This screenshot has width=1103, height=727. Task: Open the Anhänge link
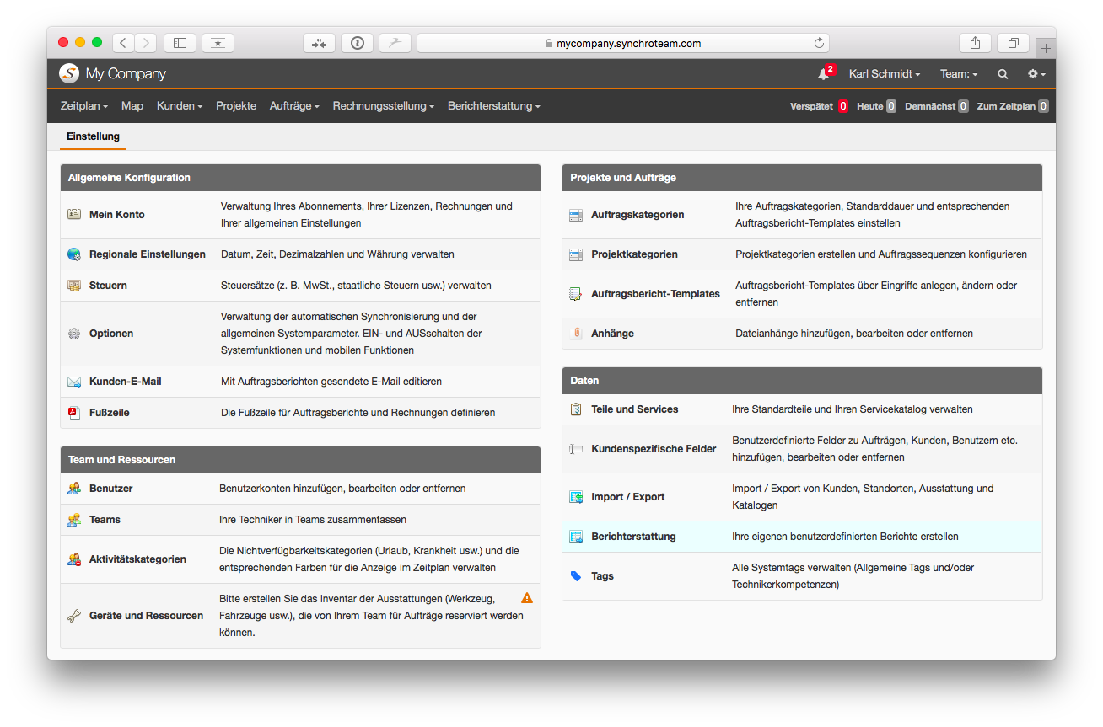tap(612, 334)
